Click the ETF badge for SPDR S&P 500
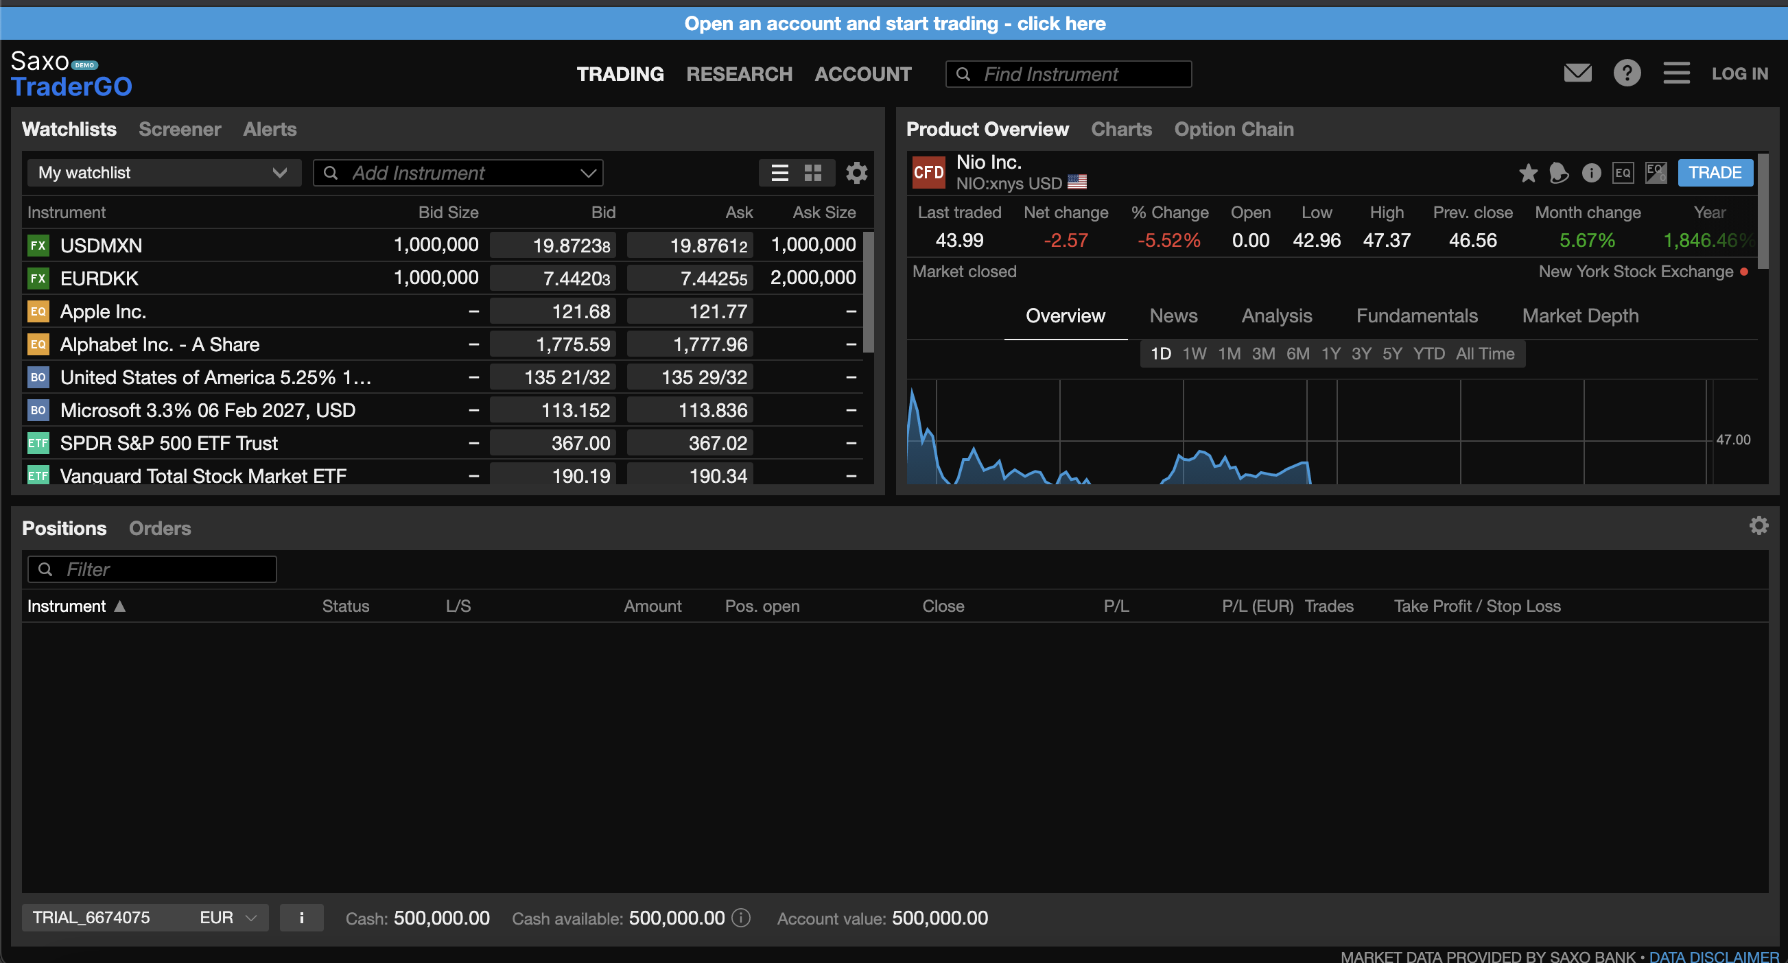The height and width of the screenshot is (963, 1788). point(38,443)
